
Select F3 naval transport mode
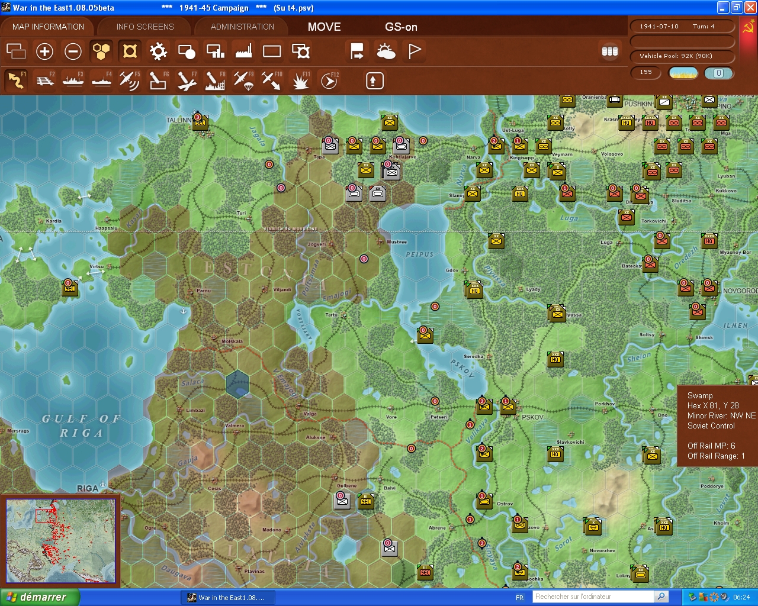point(73,80)
